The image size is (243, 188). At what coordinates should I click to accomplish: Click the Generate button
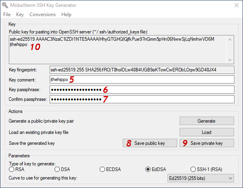(207, 121)
